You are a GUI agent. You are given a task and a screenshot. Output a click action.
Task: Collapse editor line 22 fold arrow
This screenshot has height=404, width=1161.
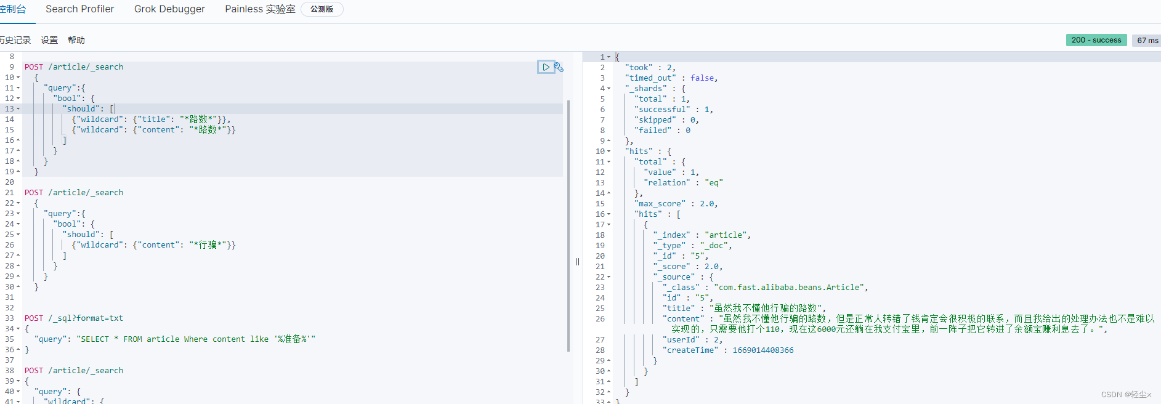click(x=18, y=203)
